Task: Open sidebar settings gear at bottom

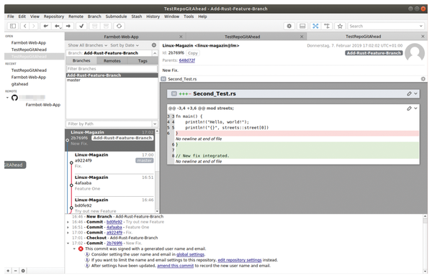Action: coord(23,271)
